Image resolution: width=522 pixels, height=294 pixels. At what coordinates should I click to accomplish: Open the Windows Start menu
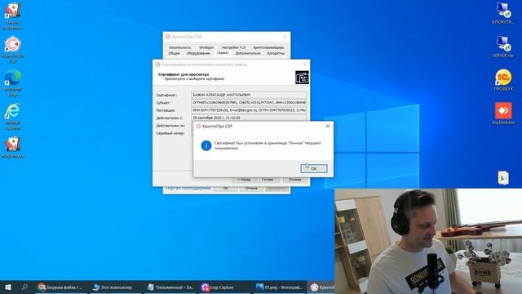tap(8, 287)
